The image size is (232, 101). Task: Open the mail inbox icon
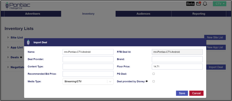point(198,4)
